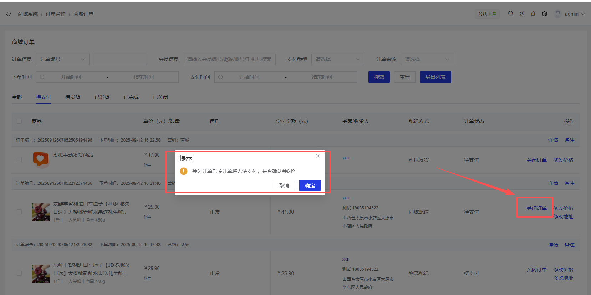
Task: Toggle the select-all checkbox in table header
Action: (x=19, y=121)
